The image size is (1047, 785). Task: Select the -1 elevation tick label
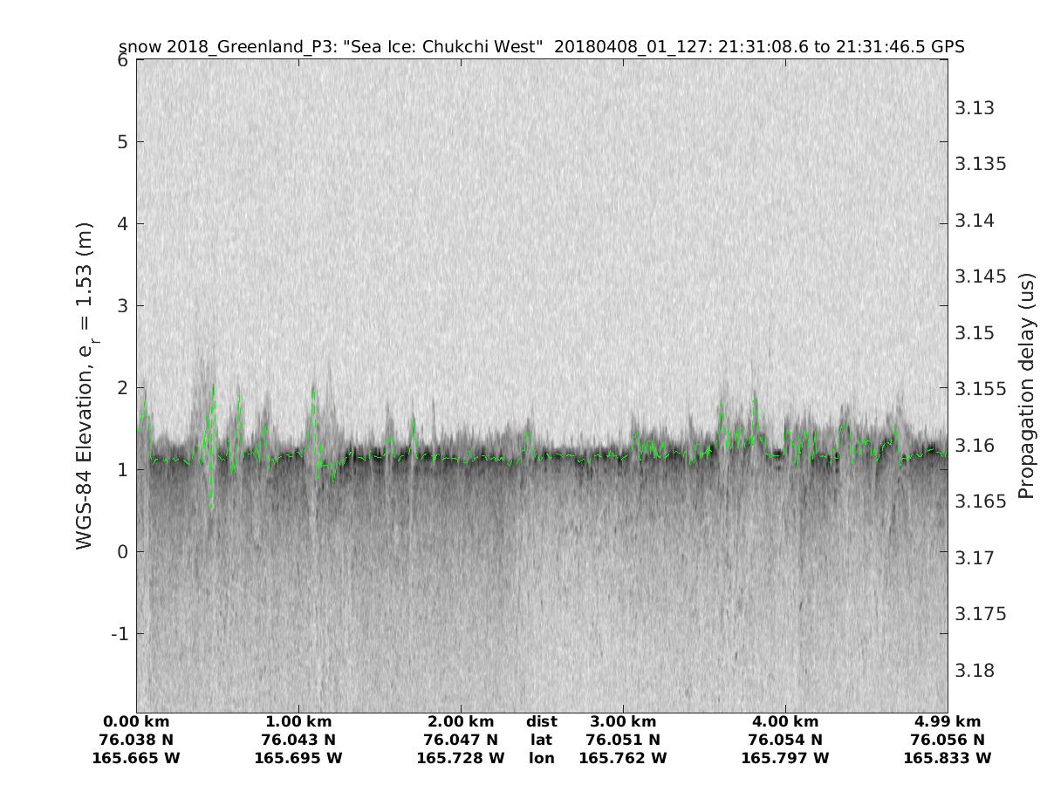(x=120, y=633)
